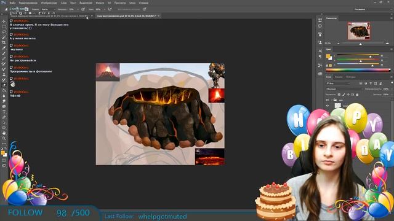
Task: Toggle lock transparent pixels
Action: pyautogui.click(x=339, y=95)
